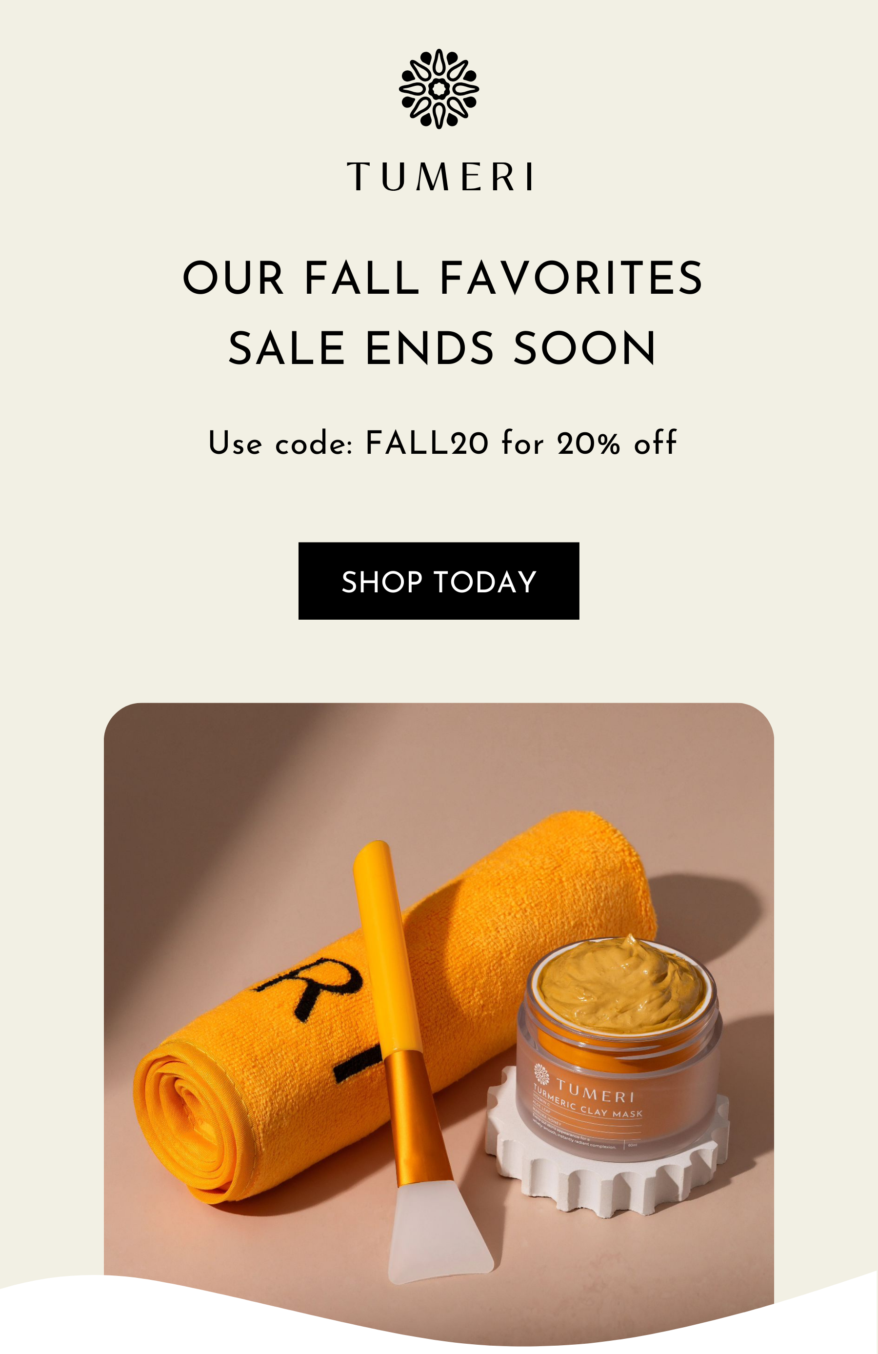Click the TUMERI label on the jar

(x=595, y=1087)
